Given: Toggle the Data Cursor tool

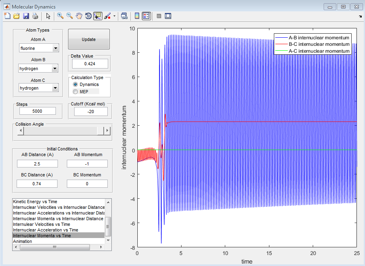Looking at the screenshot, I should tap(98, 16).
